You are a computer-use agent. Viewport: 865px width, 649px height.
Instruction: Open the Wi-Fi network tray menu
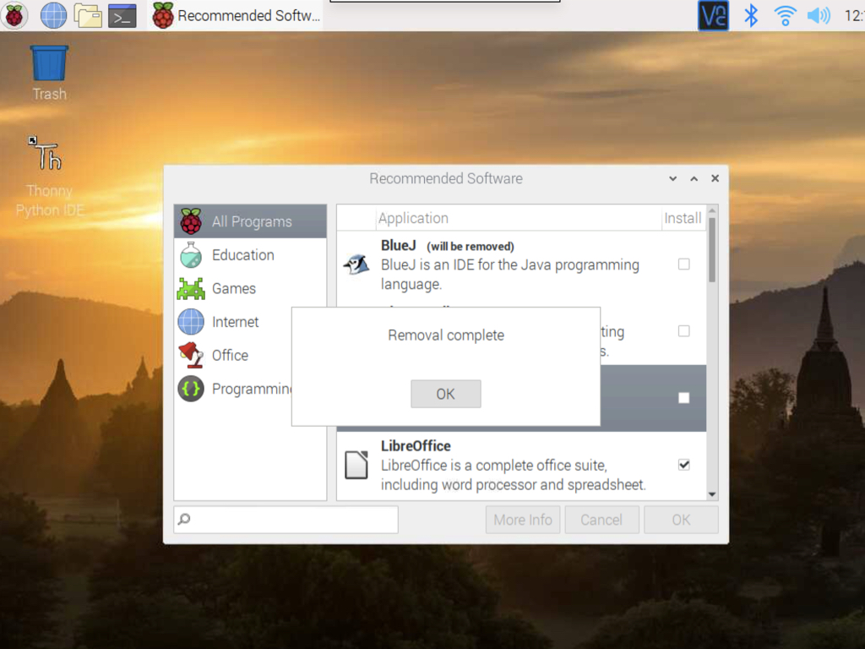pyautogui.click(x=785, y=15)
